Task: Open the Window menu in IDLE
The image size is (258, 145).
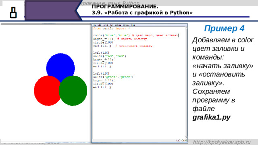Action: pyautogui.click(x=126, y=25)
